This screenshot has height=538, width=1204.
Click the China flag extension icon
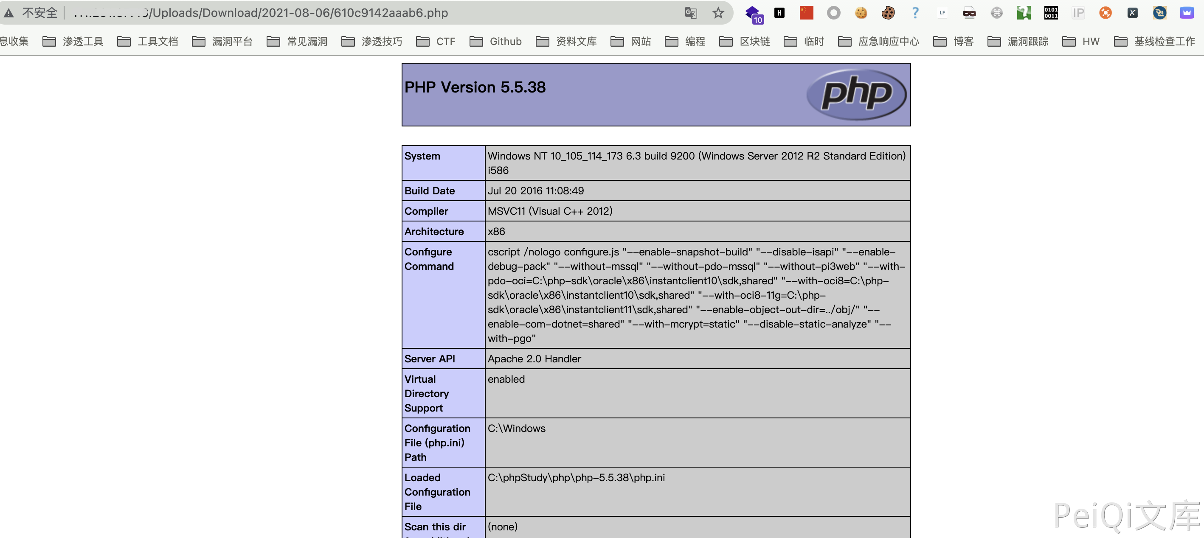[x=806, y=13]
